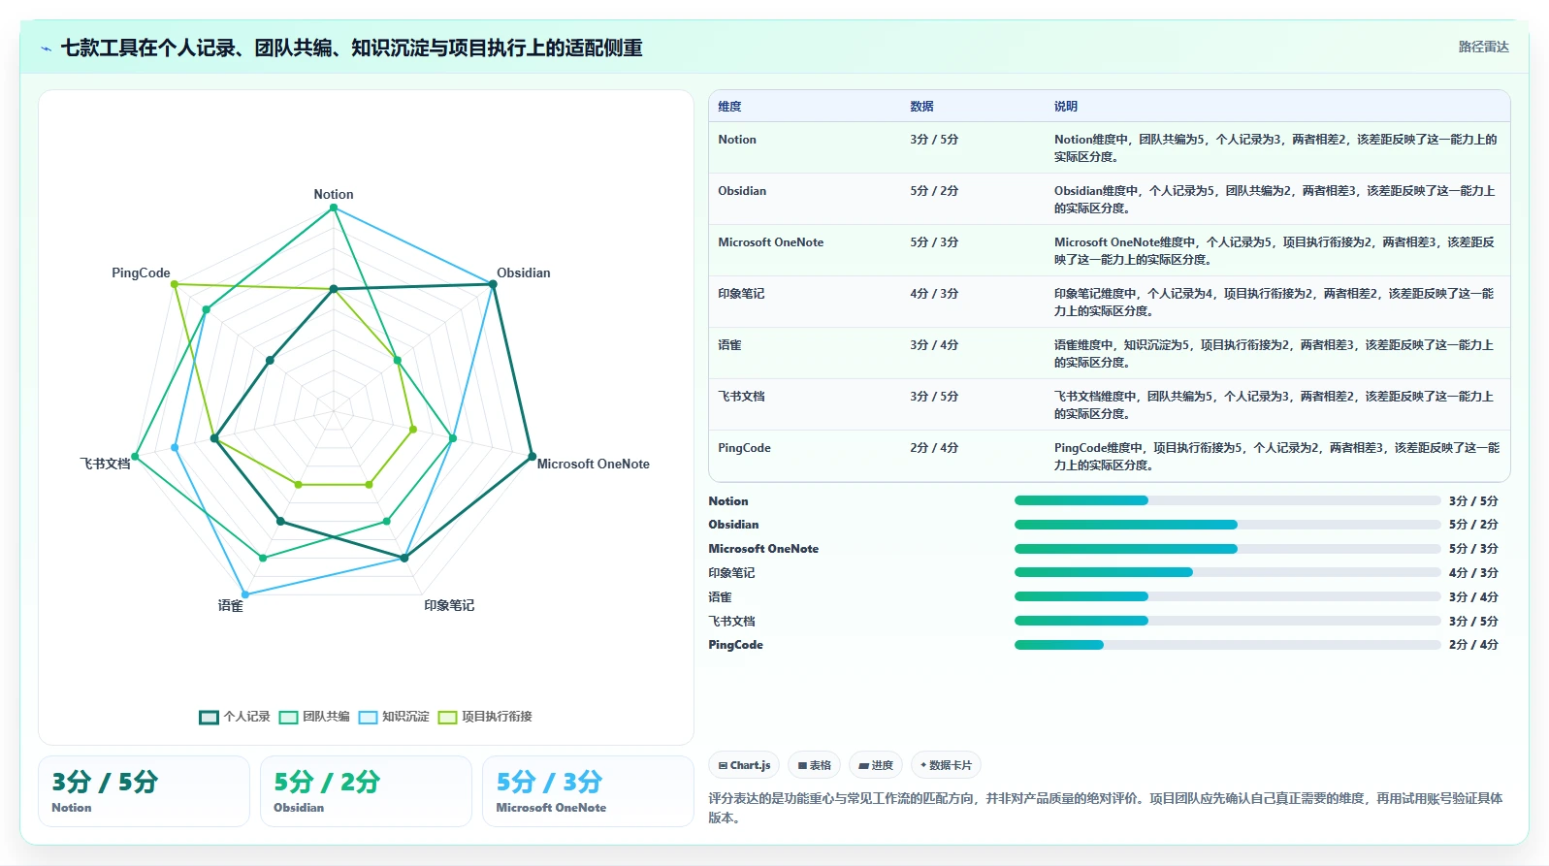This screenshot has width=1549, height=866.
Task: Toggle the 项目执行衔接 legend series
Action: pyautogui.click(x=485, y=717)
